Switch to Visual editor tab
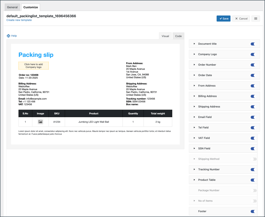265x217 pixels. click(x=165, y=36)
